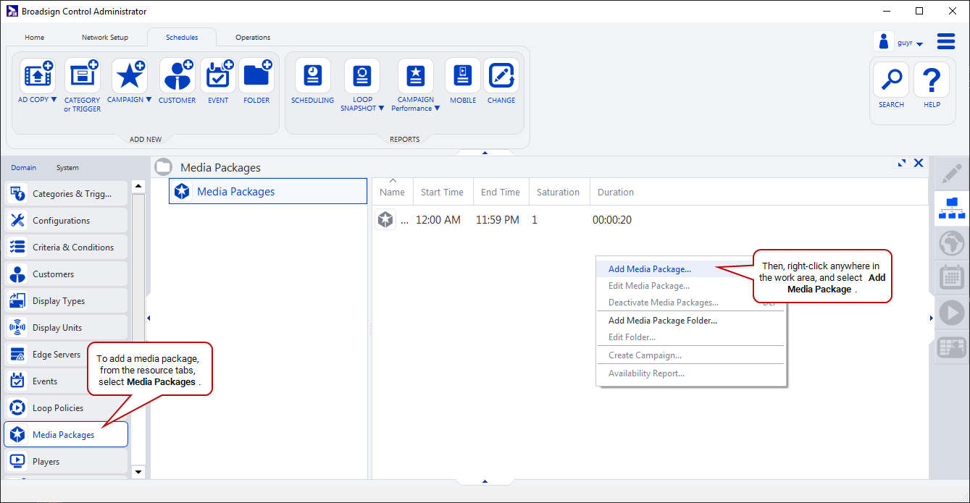Open the hamburger main menu
The height and width of the screenshot is (503, 970).
946,41
